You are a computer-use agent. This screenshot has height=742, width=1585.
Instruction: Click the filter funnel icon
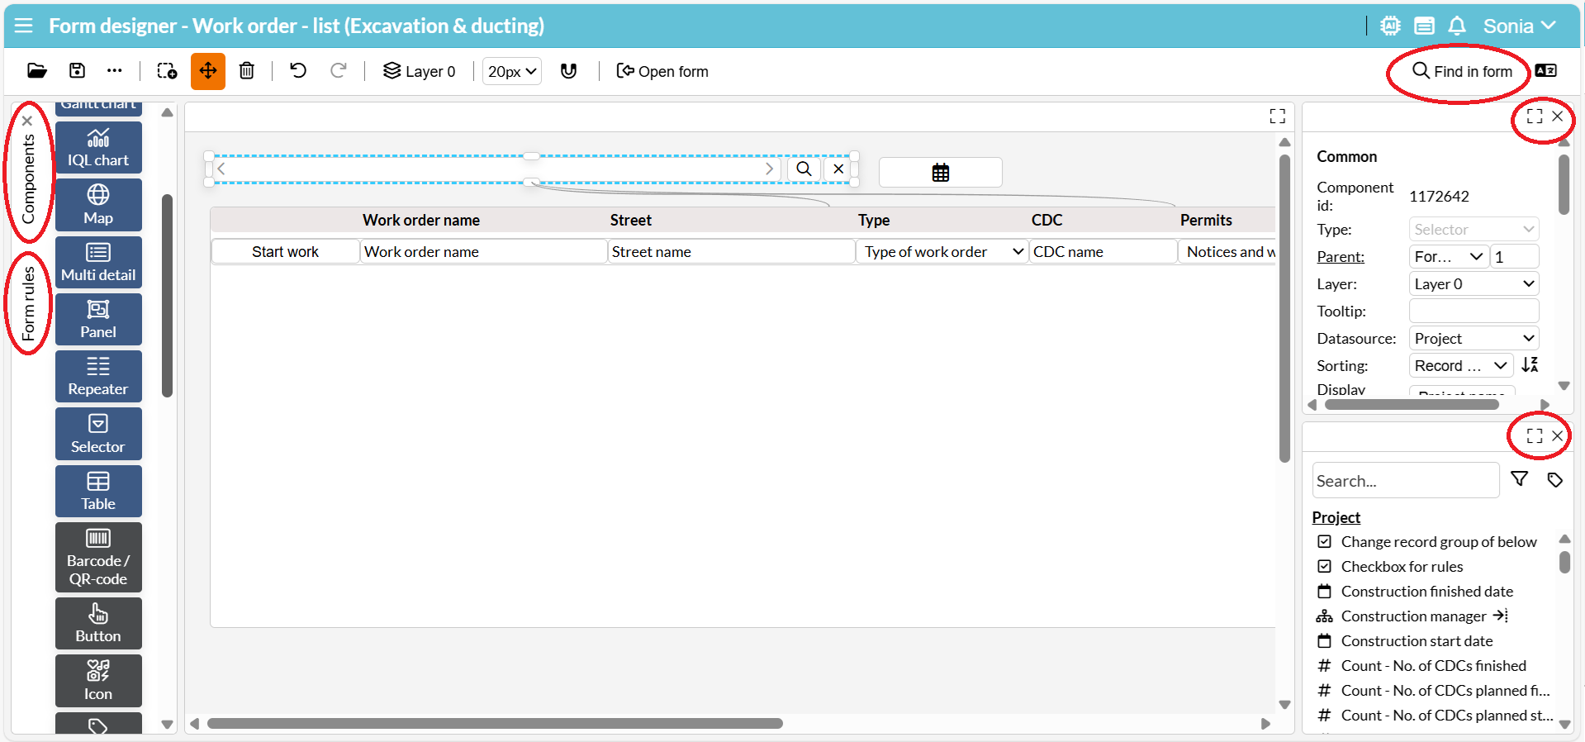(1519, 479)
